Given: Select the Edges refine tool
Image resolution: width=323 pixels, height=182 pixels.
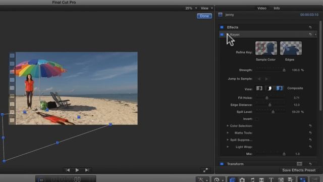Looking at the screenshot, I should tap(291, 49).
